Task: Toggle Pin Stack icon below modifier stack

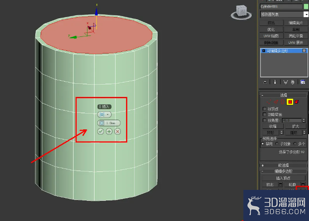Action: [265, 82]
